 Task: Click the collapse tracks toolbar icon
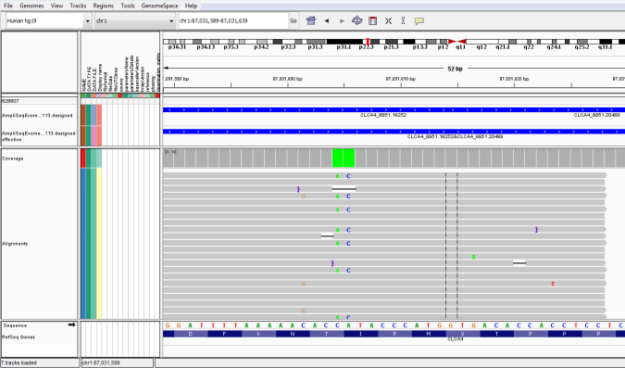point(403,20)
